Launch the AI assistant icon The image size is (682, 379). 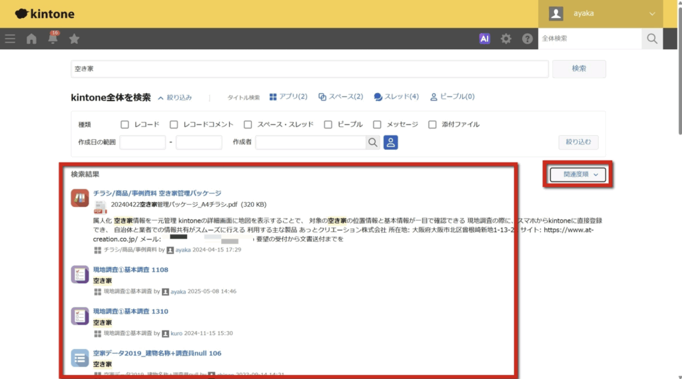pos(485,39)
